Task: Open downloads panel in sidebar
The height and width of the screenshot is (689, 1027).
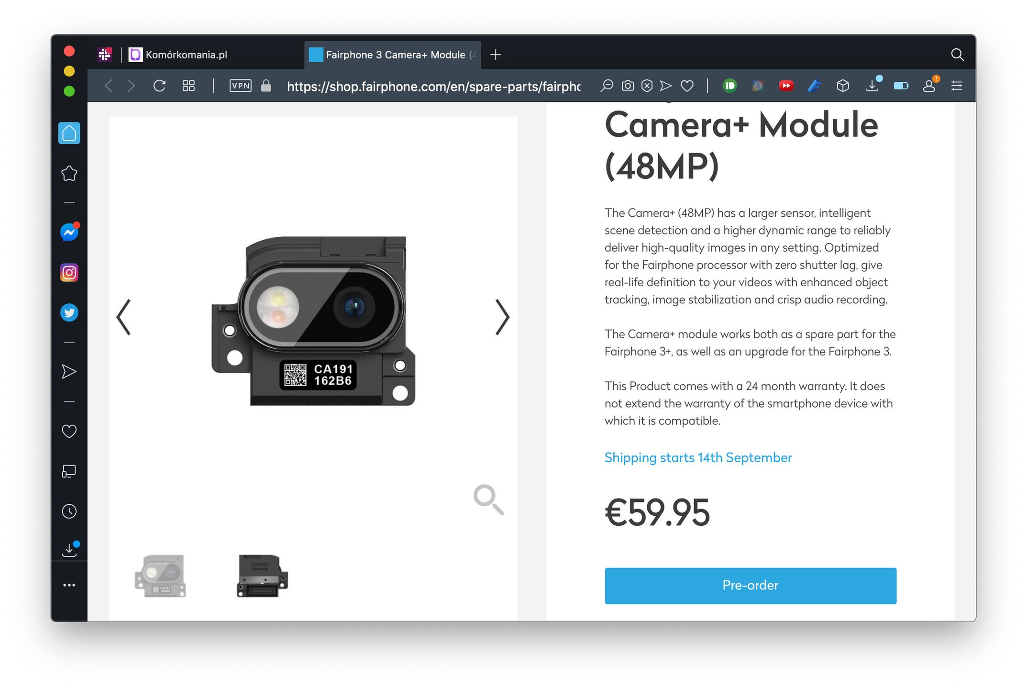Action: (x=69, y=549)
